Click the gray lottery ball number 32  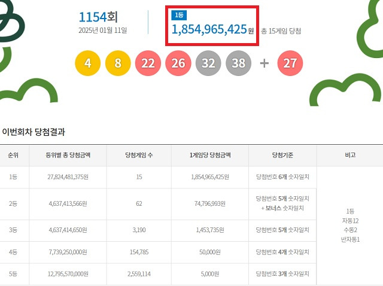tap(208, 63)
